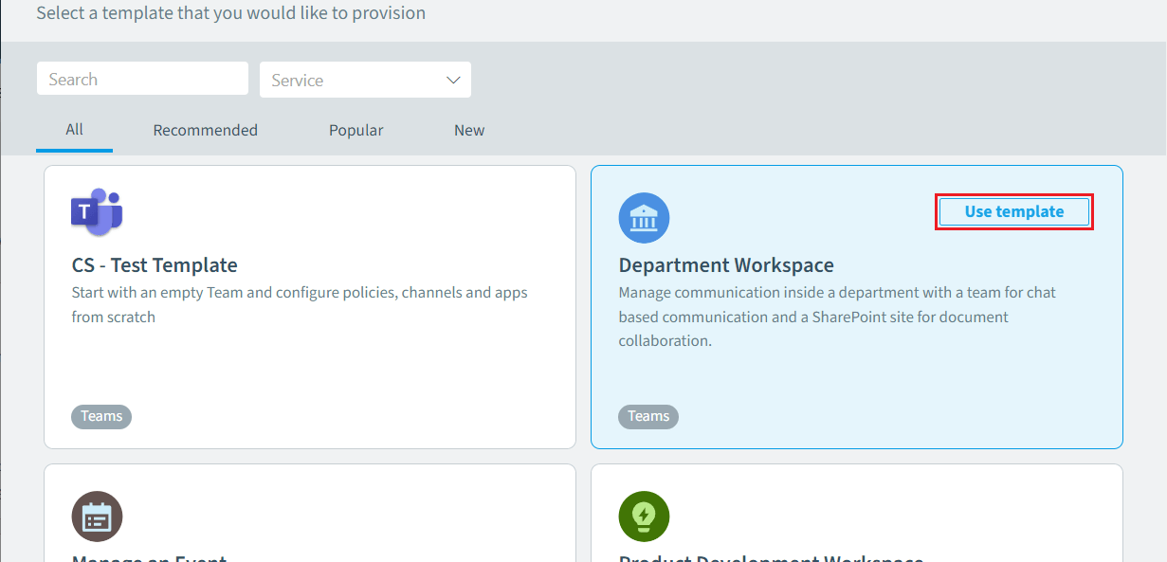Switch to the New tab
Screen dimensions: 1167x562
tap(469, 130)
